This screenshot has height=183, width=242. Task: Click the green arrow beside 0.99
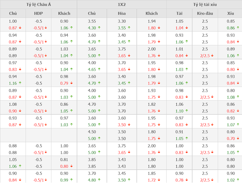pos(71,180)
